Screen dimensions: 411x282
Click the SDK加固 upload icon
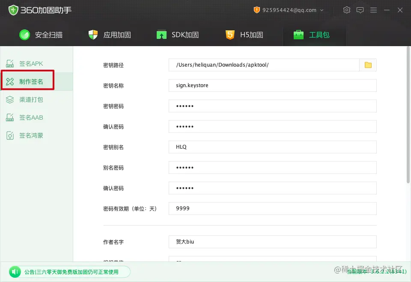(x=161, y=35)
